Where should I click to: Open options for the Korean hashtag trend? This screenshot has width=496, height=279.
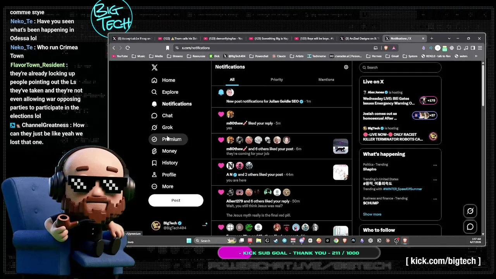(x=435, y=180)
